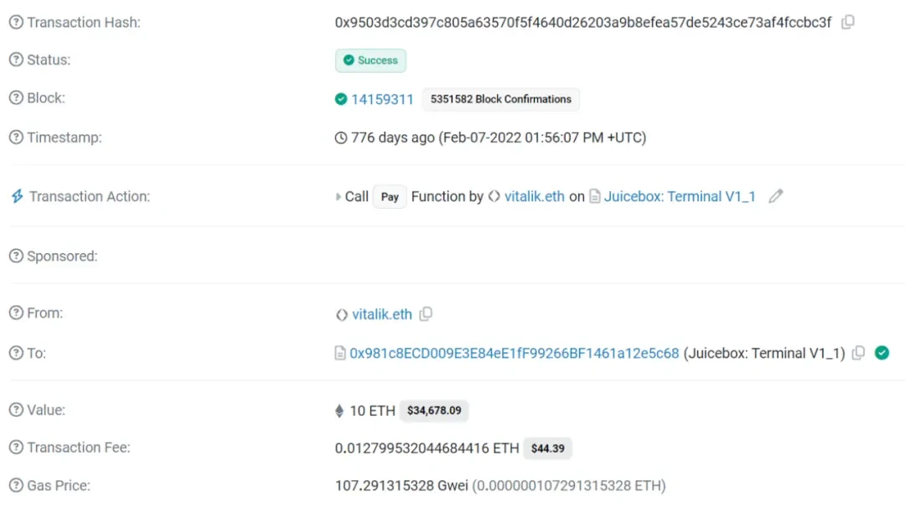Click the $34,678.09 value badge
The width and height of the screenshot is (905, 507).
coord(434,411)
